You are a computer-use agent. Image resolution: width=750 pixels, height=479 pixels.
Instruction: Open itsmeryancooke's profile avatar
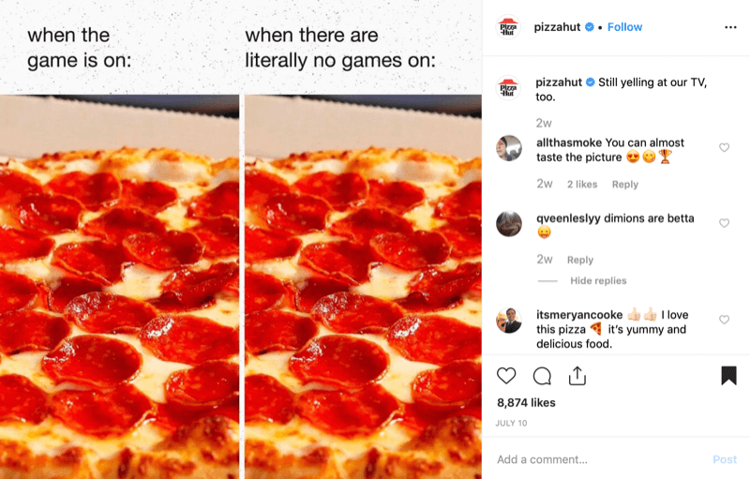tap(509, 321)
